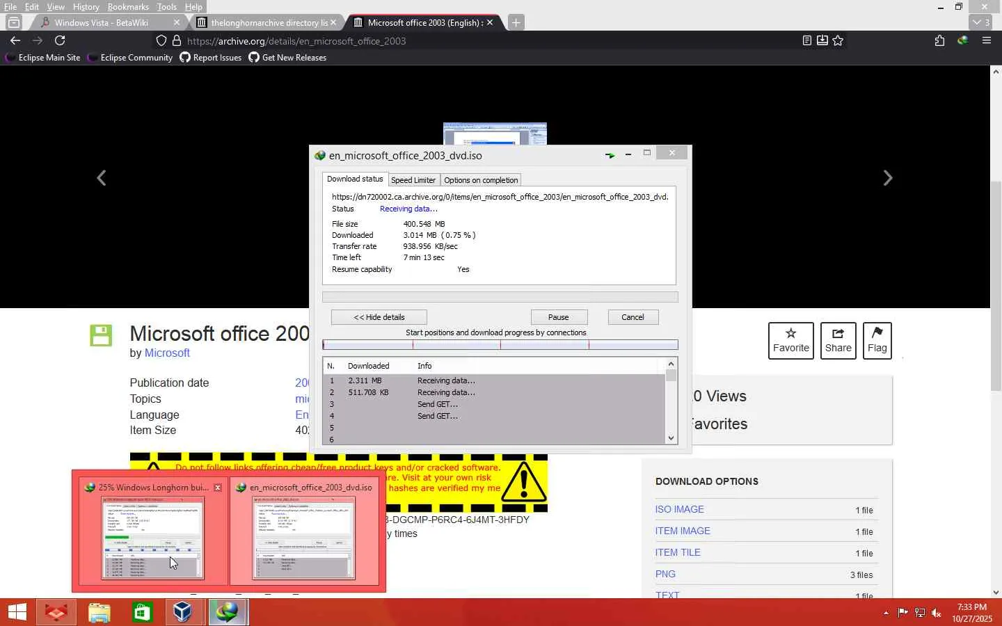Click the padlock site security icon
Viewport: 1002px width, 626px height.
coord(177,40)
